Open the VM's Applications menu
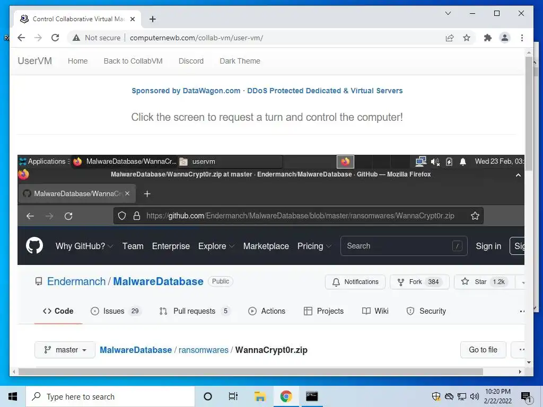 click(x=45, y=161)
